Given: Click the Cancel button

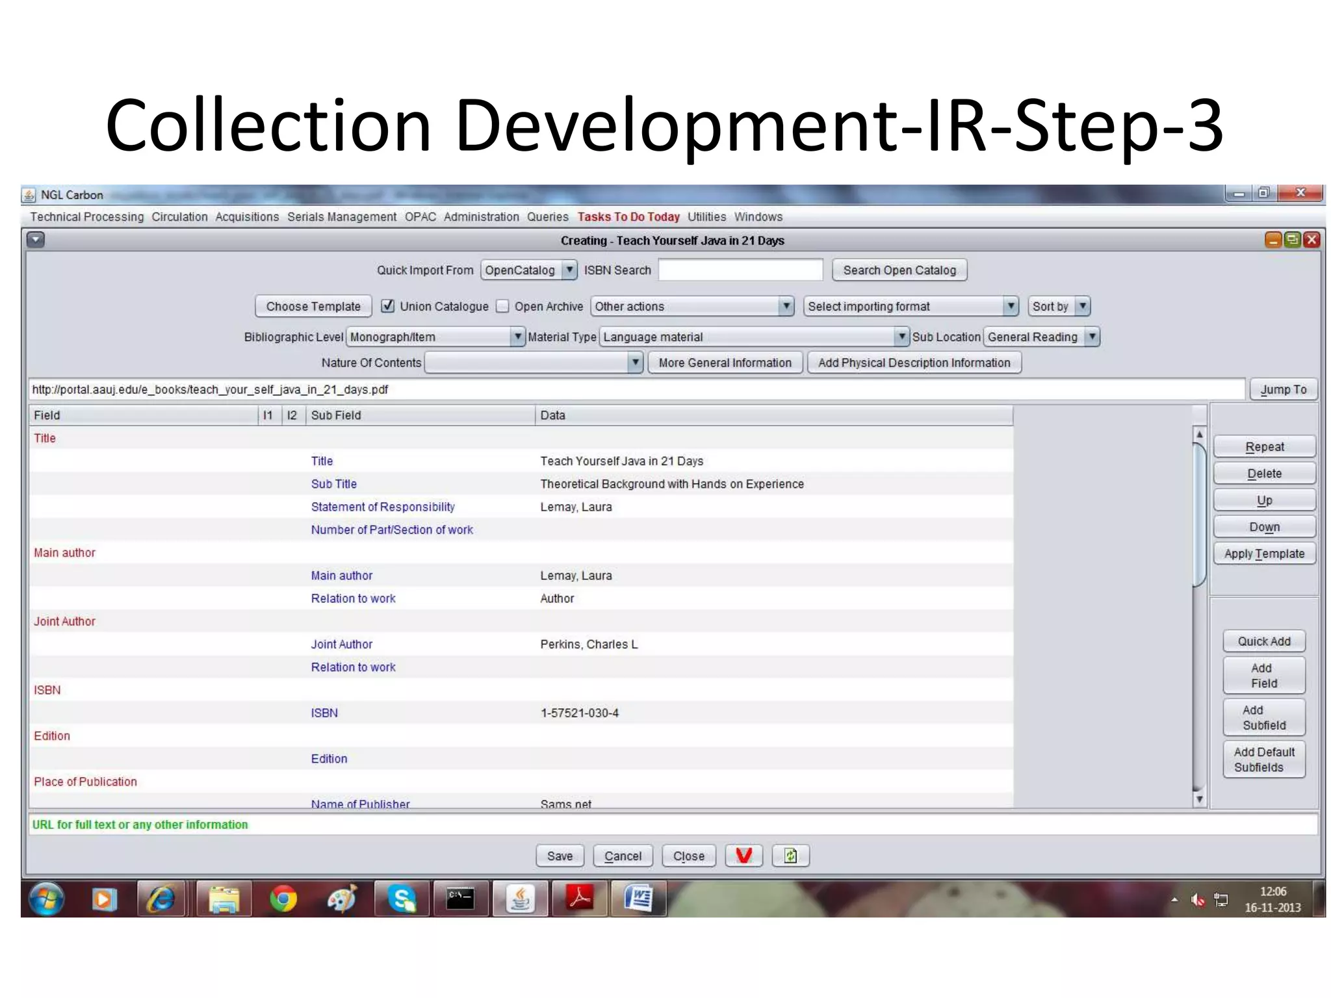Looking at the screenshot, I should click(623, 856).
